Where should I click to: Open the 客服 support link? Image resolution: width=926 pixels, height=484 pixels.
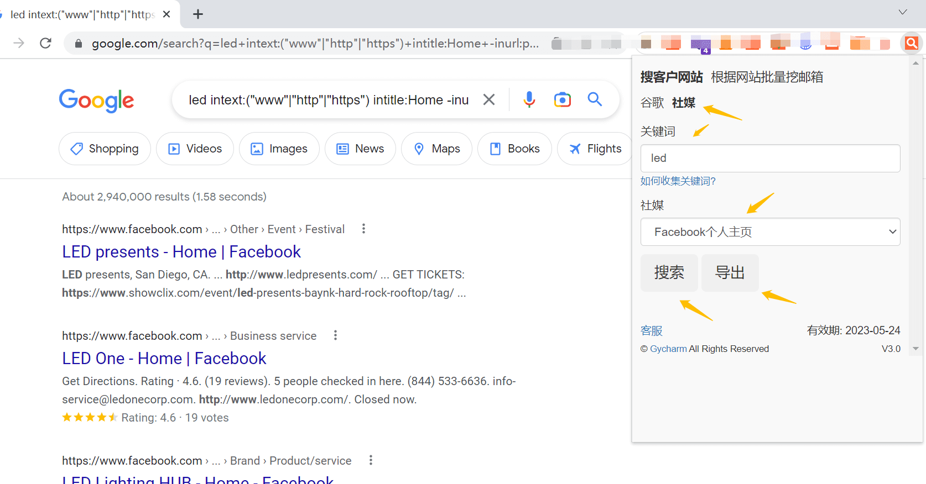(x=652, y=330)
